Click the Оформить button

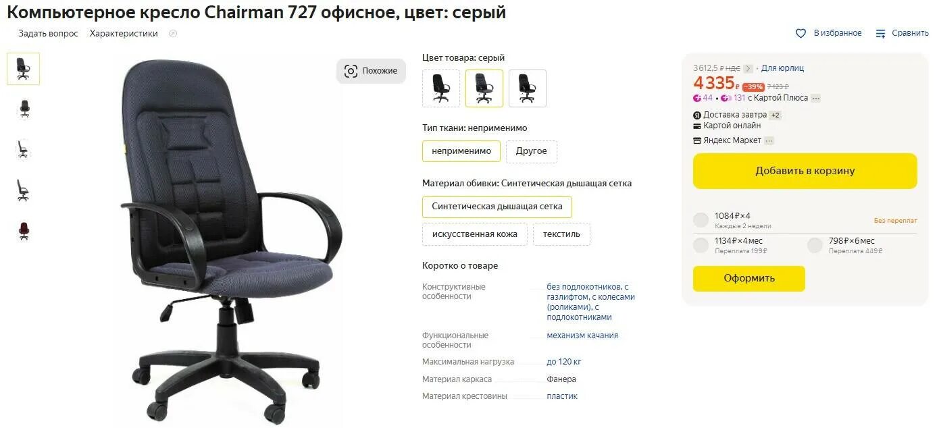click(x=749, y=278)
